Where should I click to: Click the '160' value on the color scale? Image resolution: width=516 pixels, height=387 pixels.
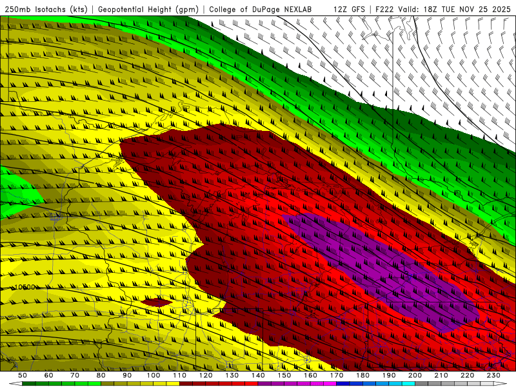(311, 375)
